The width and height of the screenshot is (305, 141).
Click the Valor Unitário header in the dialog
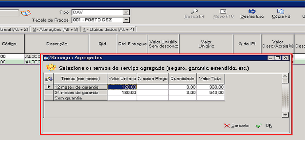click(x=122, y=79)
